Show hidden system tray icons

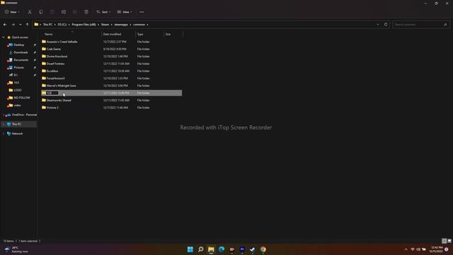pyautogui.click(x=406, y=249)
